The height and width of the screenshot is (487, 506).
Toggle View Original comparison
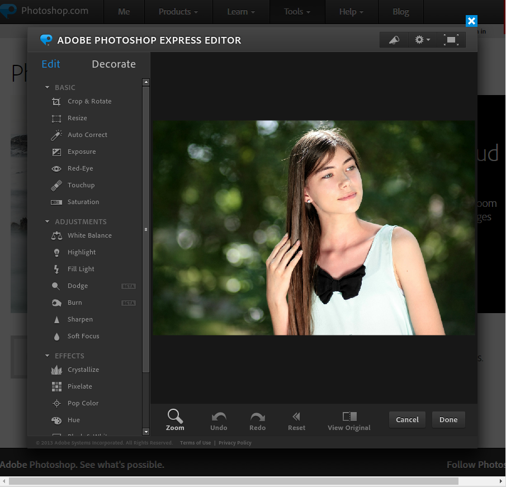click(x=349, y=420)
